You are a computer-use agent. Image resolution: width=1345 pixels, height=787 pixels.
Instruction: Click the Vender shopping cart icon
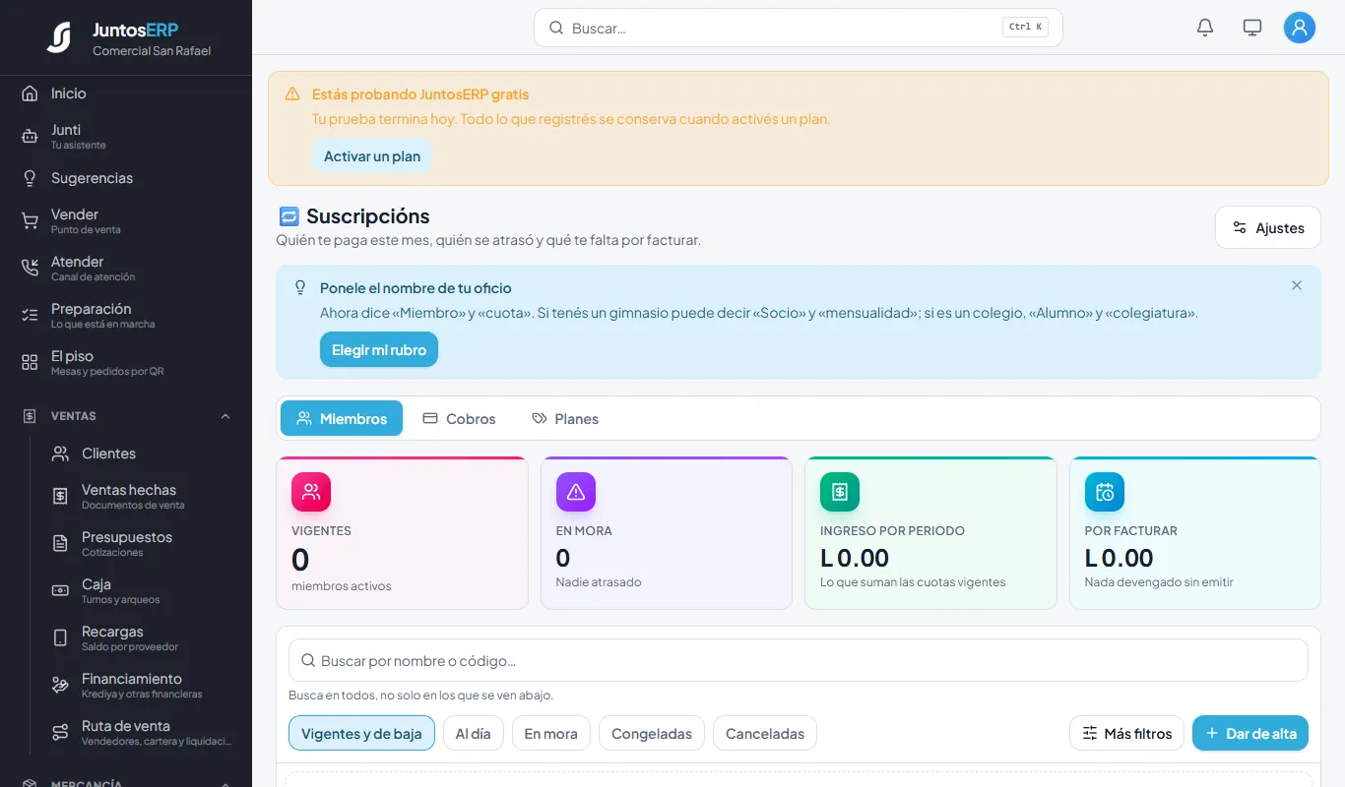[30, 221]
